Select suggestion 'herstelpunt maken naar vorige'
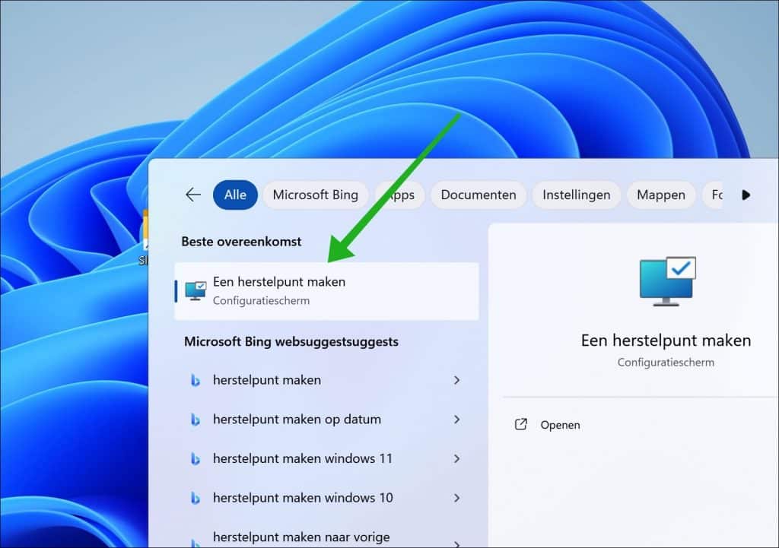Image resolution: width=779 pixels, height=548 pixels. point(326,537)
